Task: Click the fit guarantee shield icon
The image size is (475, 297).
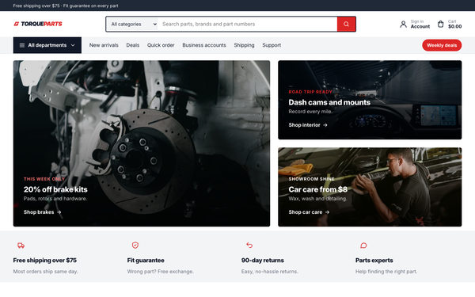Action: click(135, 246)
